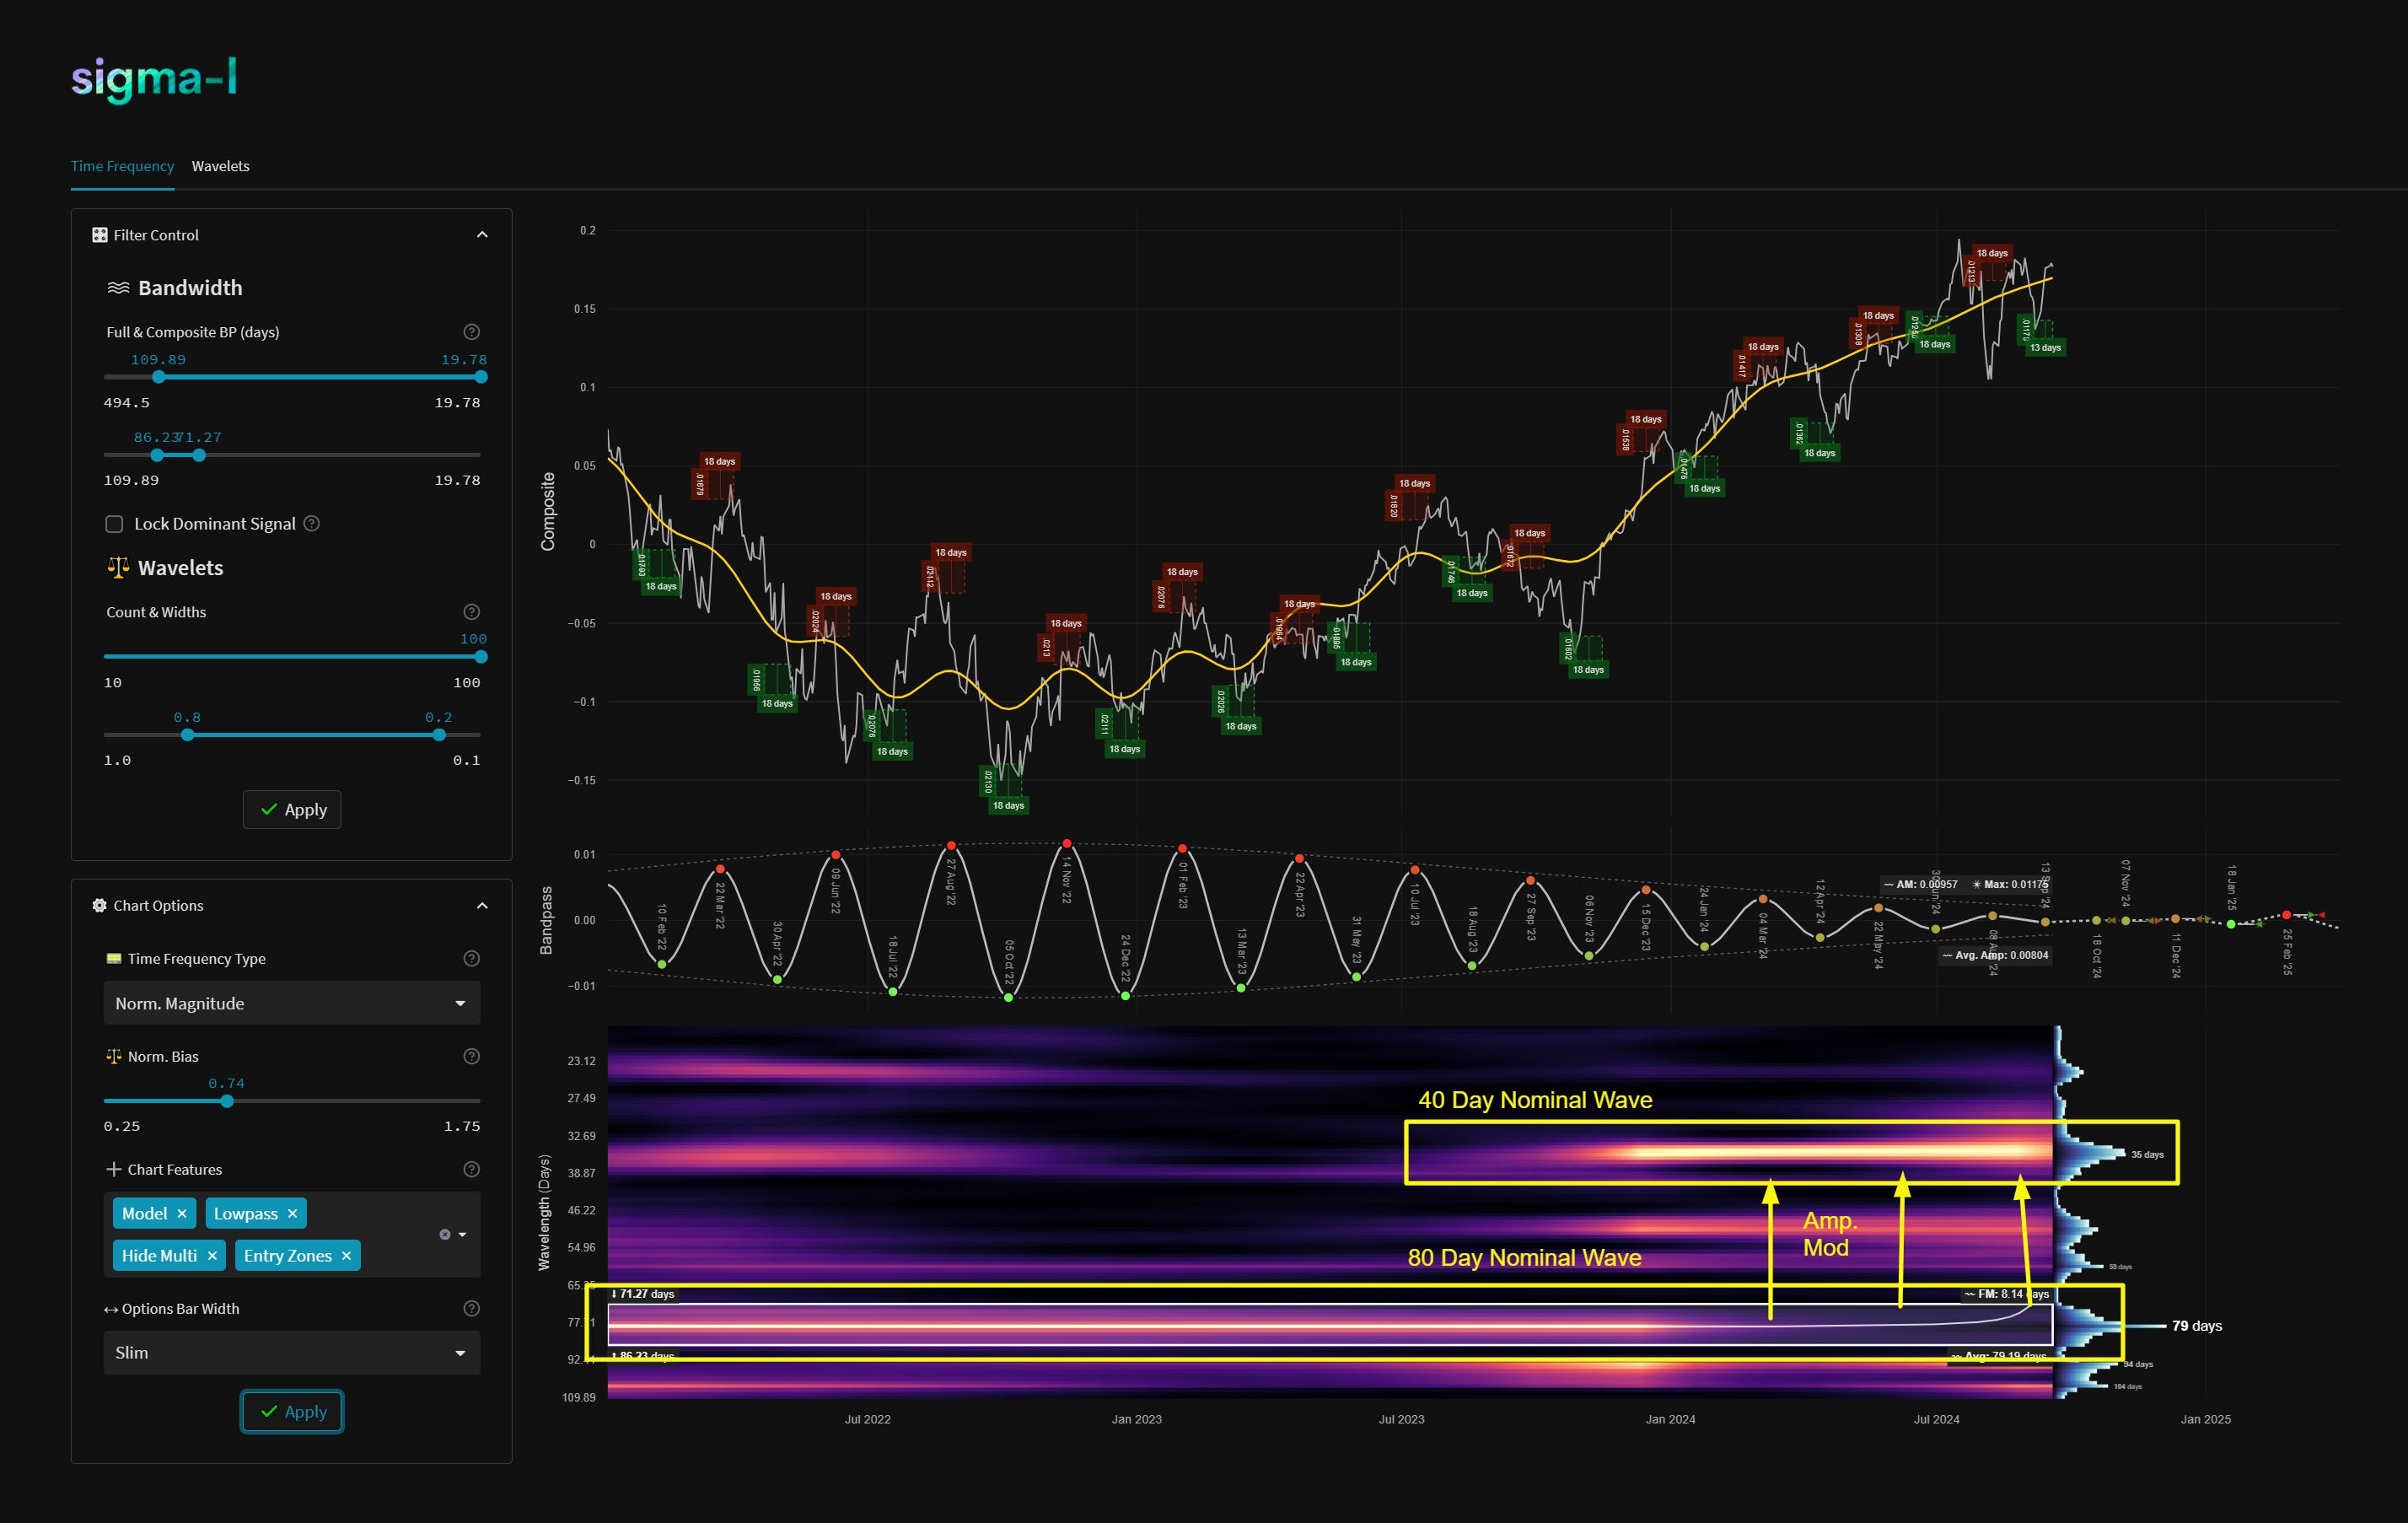Click the Chart Features plus icon
2408x1523 pixels.
click(x=114, y=1169)
